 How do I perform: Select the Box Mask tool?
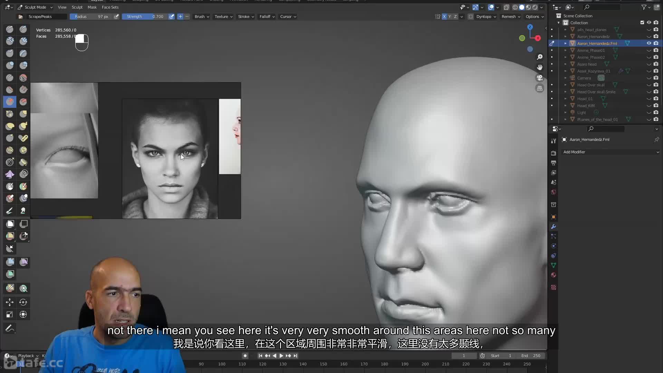coord(10,224)
